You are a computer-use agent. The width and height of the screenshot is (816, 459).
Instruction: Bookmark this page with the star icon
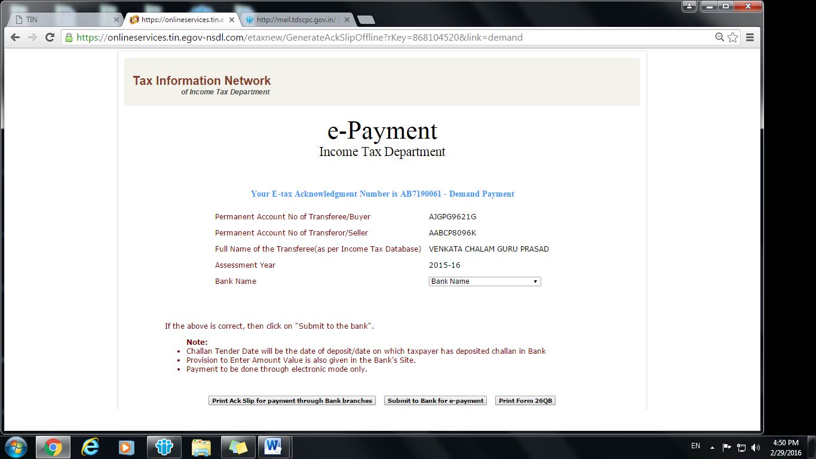pos(733,37)
